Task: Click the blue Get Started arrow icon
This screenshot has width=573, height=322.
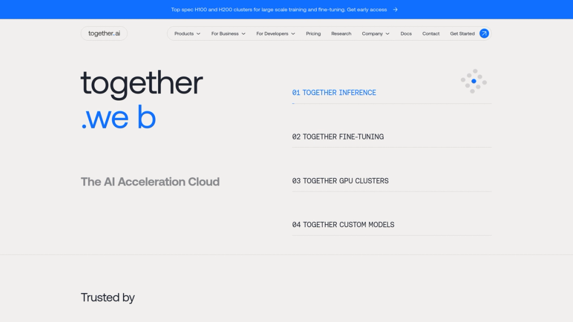Action: (484, 34)
